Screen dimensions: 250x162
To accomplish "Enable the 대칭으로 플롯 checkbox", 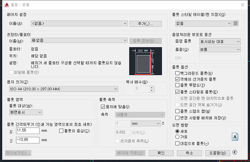I will [x=177, y=143].
